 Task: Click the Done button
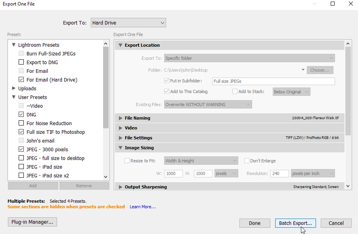pos(255,223)
